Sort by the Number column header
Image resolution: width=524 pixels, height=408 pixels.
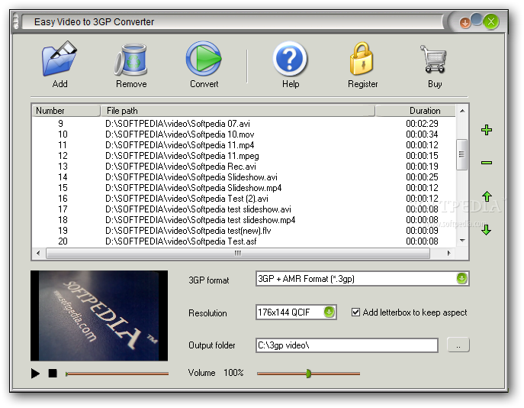(x=66, y=111)
